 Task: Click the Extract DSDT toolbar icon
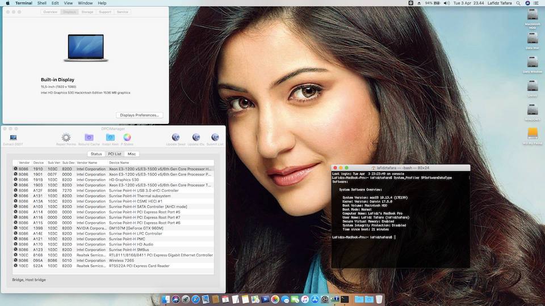click(13, 137)
